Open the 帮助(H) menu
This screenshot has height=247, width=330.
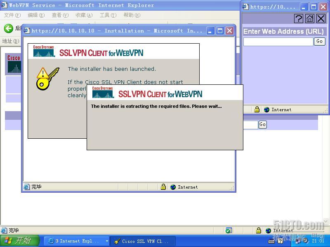click(x=132, y=15)
